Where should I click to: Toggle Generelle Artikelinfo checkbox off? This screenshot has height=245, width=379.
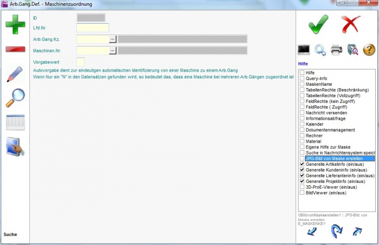(302, 164)
